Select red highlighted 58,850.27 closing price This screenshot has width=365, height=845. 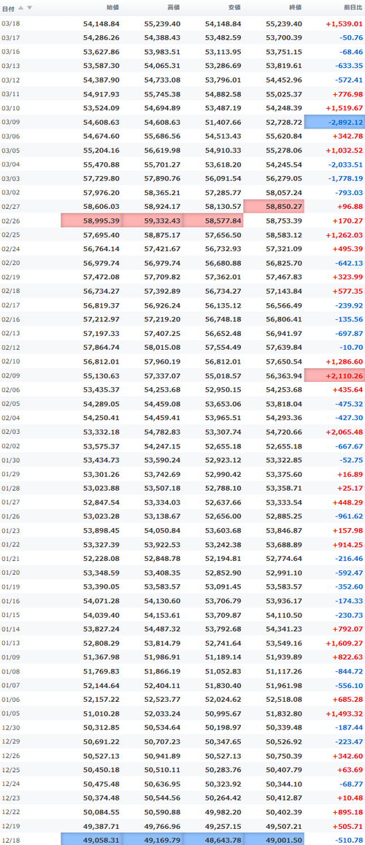pos(274,207)
